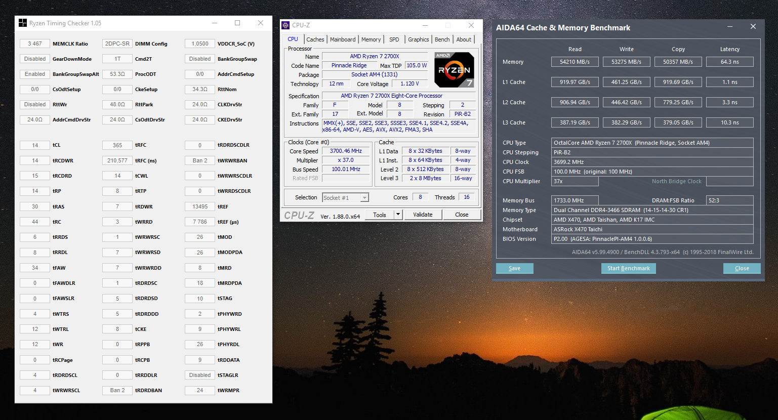Switch to the Bench tab
Viewport: 778px width, 420px height.
(x=442, y=39)
